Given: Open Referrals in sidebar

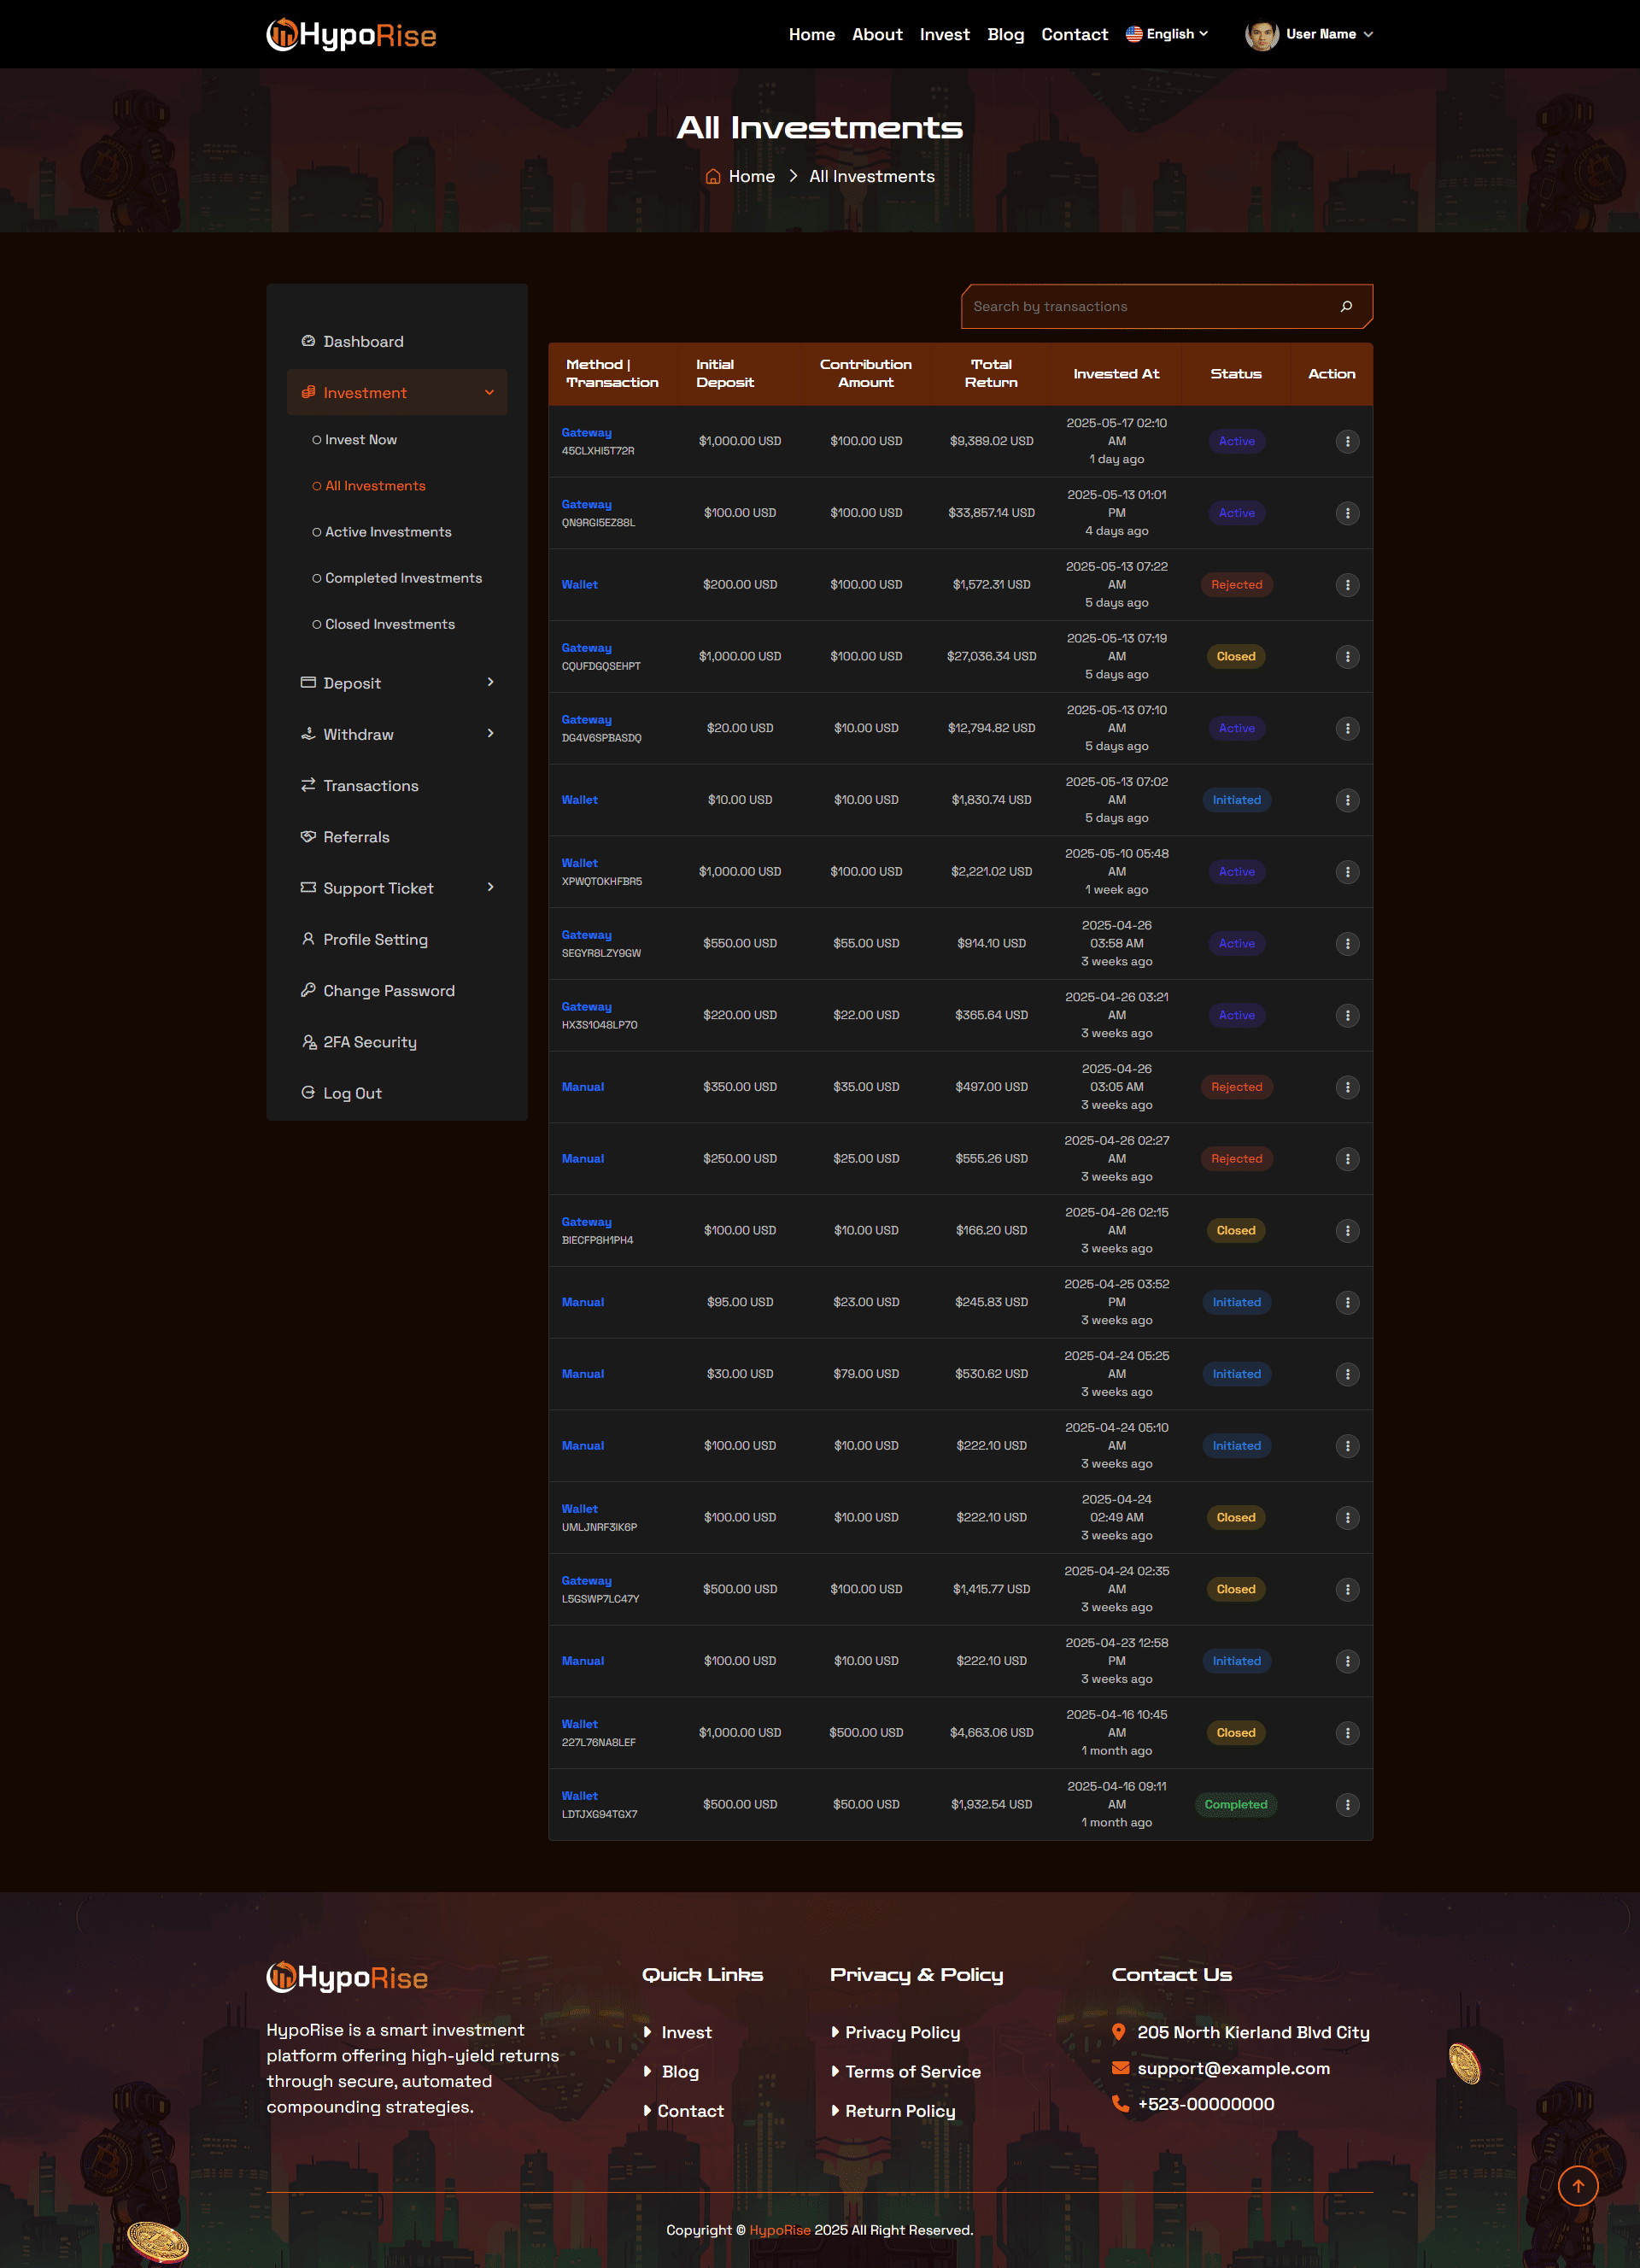Looking at the screenshot, I should point(346,837).
